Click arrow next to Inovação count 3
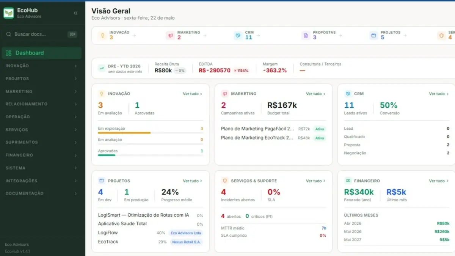The width and height of the screenshot is (455, 256). click(134, 36)
